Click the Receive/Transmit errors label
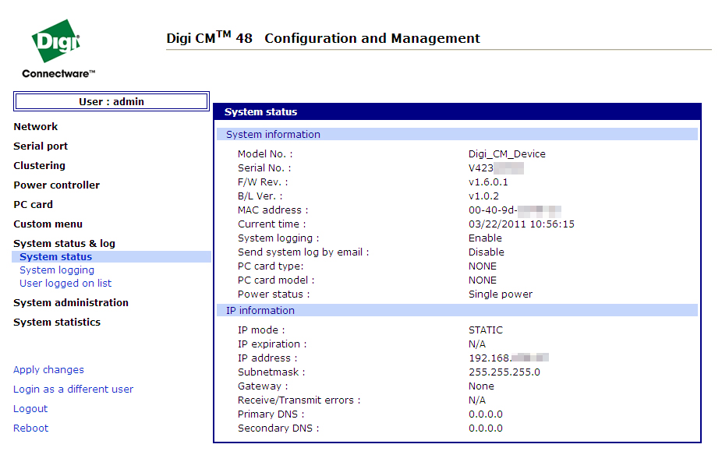 pos(299,400)
